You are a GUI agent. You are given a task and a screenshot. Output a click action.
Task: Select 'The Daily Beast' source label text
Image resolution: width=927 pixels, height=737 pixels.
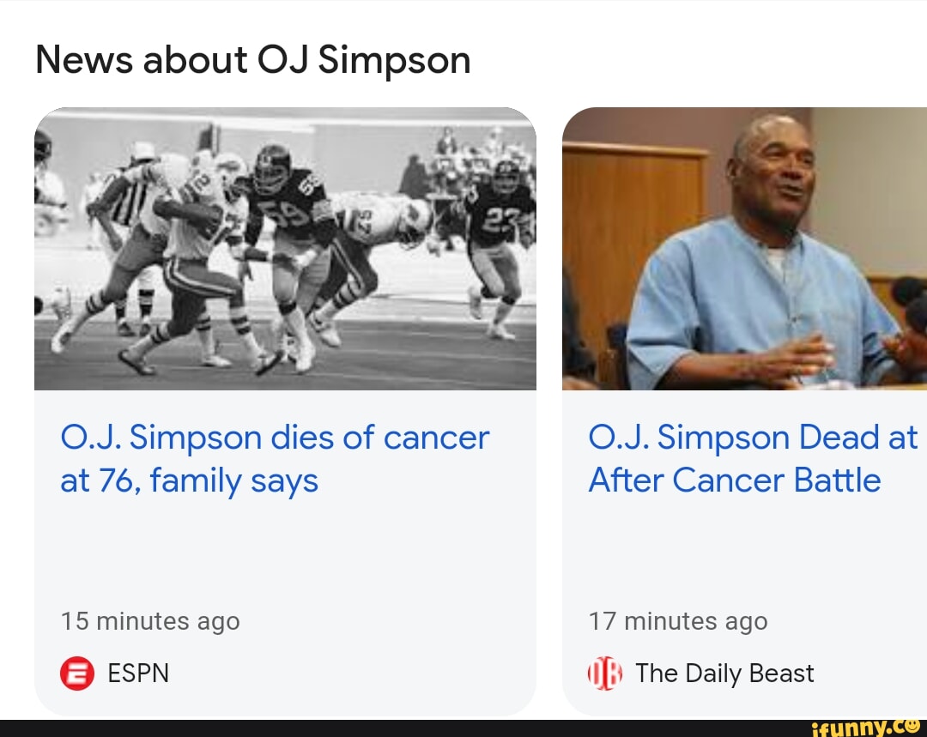coord(725,674)
